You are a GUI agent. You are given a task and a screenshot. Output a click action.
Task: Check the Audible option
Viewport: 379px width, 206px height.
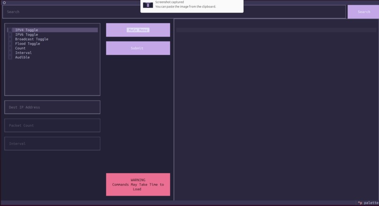10,57
